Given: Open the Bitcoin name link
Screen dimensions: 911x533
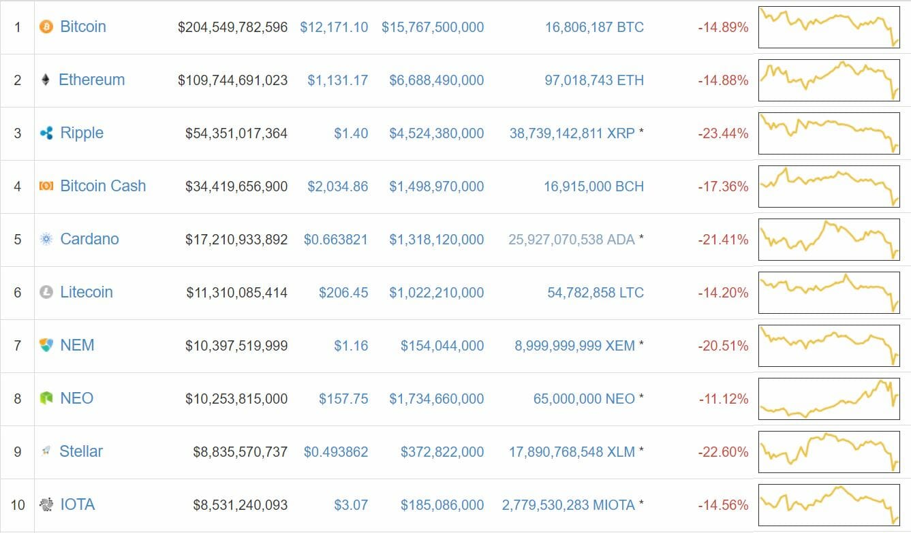Looking at the screenshot, I should coord(83,27).
